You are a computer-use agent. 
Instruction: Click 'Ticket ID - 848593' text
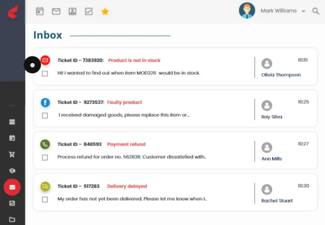pyautogui.click(x=79, y=144)
